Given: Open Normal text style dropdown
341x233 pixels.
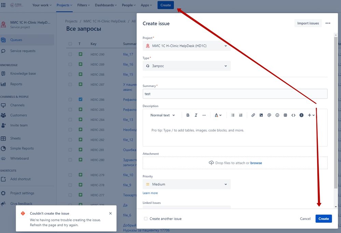Looking at the screenshot, I should pyautogui.click(x=162, y=115).
